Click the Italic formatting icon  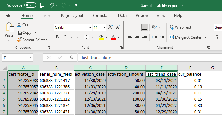pos(65,37)
